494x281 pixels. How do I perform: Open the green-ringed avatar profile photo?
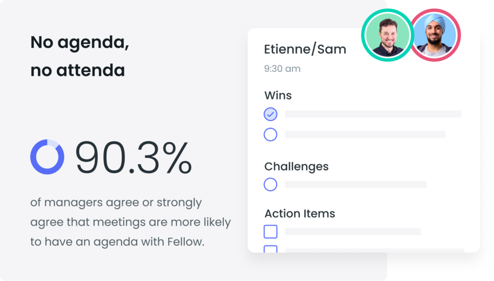click(x=388, y=35)
